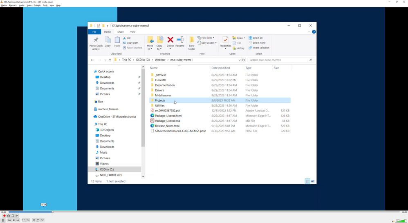Pause the VLC video playback
Screen dimensions: 408x223
coord(3,221)
